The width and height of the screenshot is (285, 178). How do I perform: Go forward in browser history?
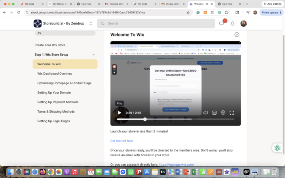11,12
